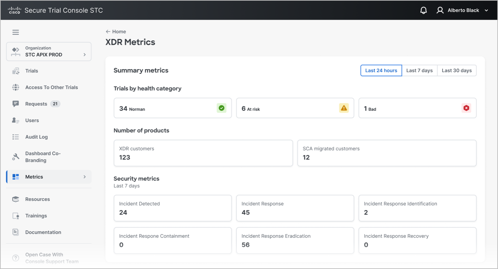The width and height of the screenshot is (498, 269).
Task: Expand the STC APIX PROD organization chevron
Action: tap(85, 55)
